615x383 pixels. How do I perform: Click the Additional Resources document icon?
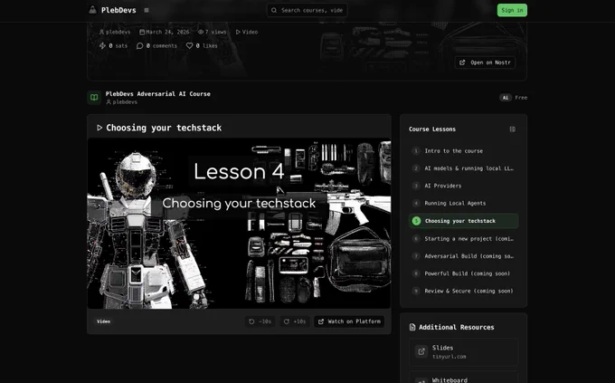pyautogui.click(x=412, y=327)
